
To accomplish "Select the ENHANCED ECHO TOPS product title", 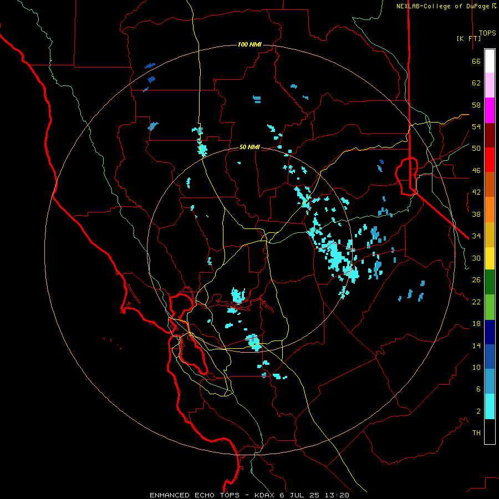I will point(195,495).
